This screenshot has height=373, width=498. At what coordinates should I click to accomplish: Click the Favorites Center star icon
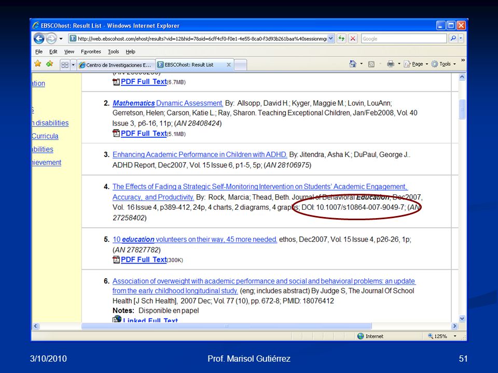[x=38, y=64]
